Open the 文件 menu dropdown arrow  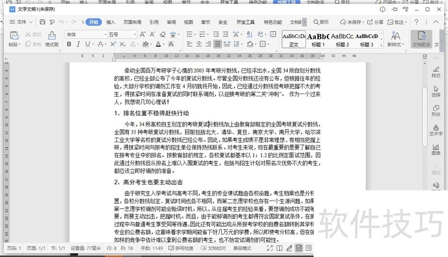click(x=31, y=22)
